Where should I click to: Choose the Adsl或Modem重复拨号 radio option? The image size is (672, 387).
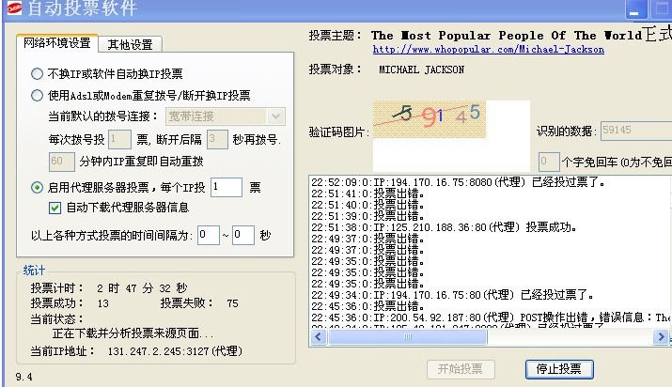38,95
